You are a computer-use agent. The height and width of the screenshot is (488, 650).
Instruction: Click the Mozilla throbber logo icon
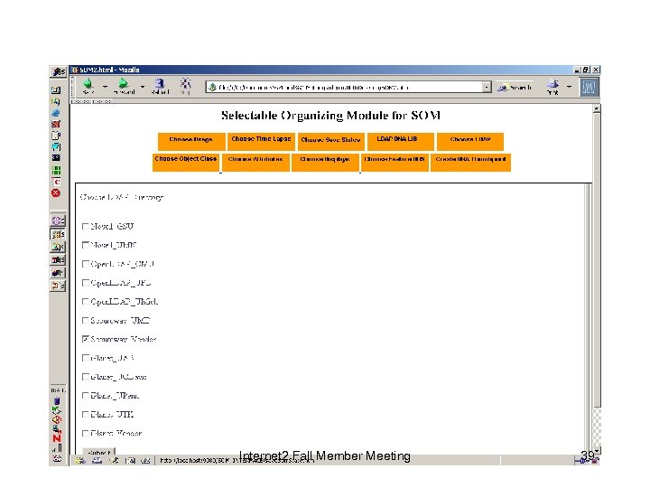point(589,87)
